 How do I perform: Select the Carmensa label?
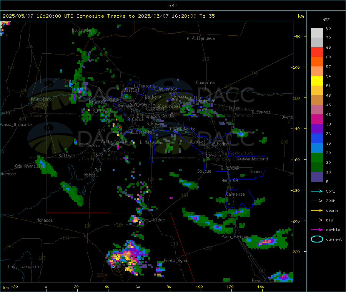click(x=235, y=194)
